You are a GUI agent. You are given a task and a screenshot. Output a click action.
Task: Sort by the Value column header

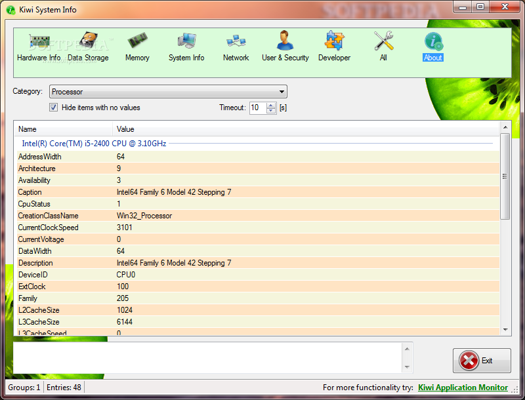coord(306,129)
